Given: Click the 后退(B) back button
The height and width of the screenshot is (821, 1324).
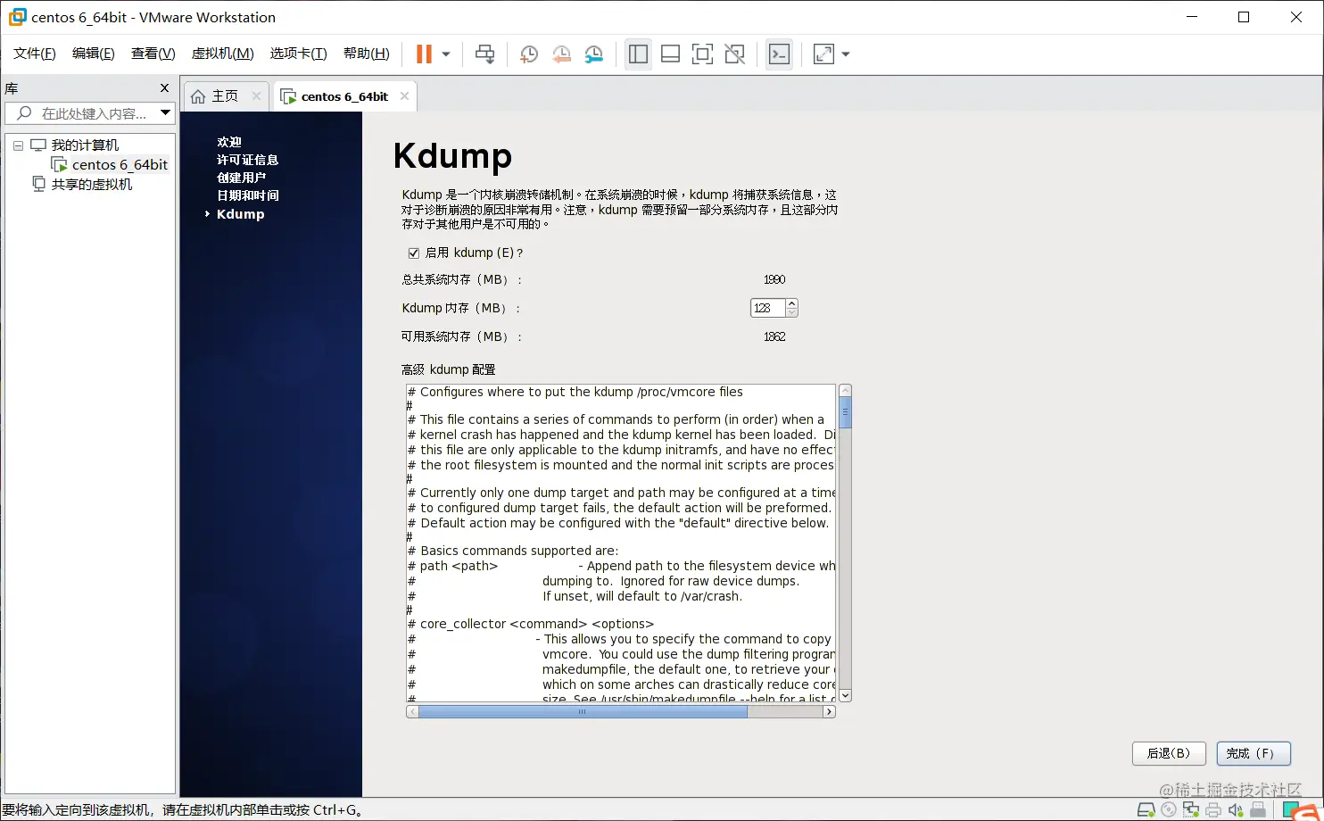Looking at the screenshot, I should [x=1169, y=753].
